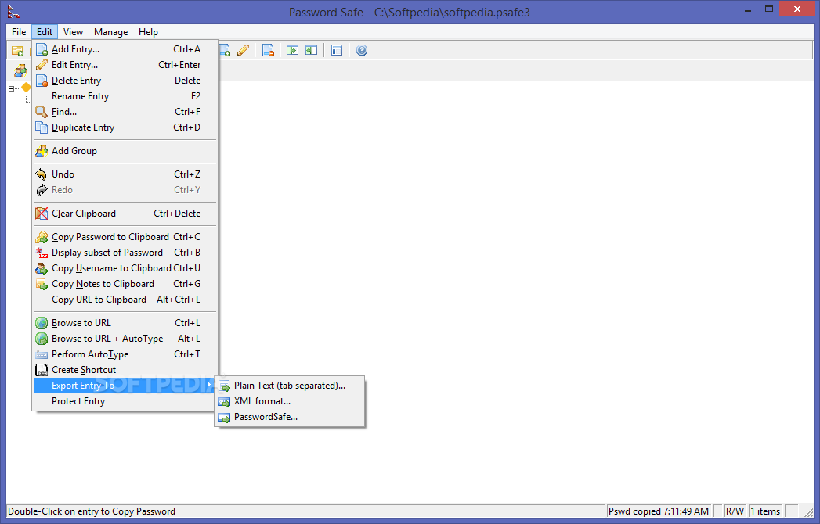This screenshot has width=820, height=524.
Task: Choose Clear Clipboard in the Edit menu
Action: coord(125,214)
